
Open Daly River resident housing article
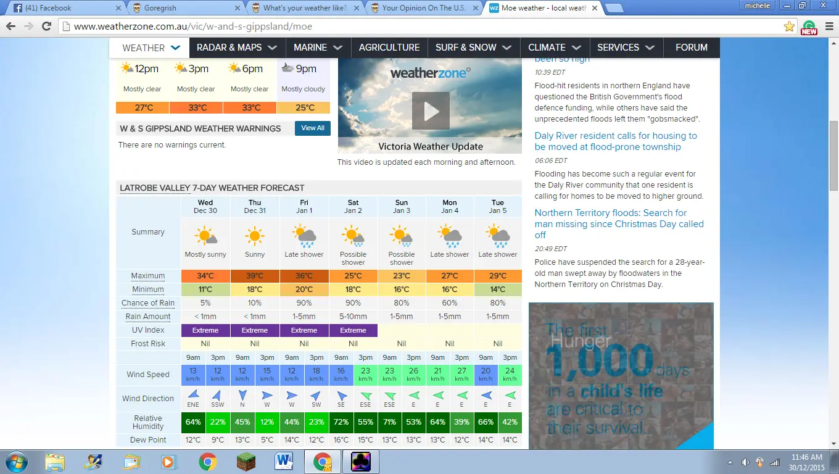(616, 141)
